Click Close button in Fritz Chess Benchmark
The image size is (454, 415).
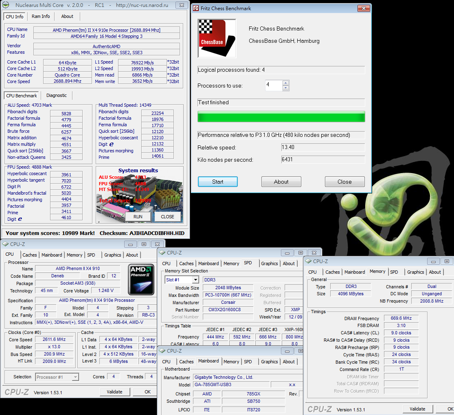tap(344, 182)
